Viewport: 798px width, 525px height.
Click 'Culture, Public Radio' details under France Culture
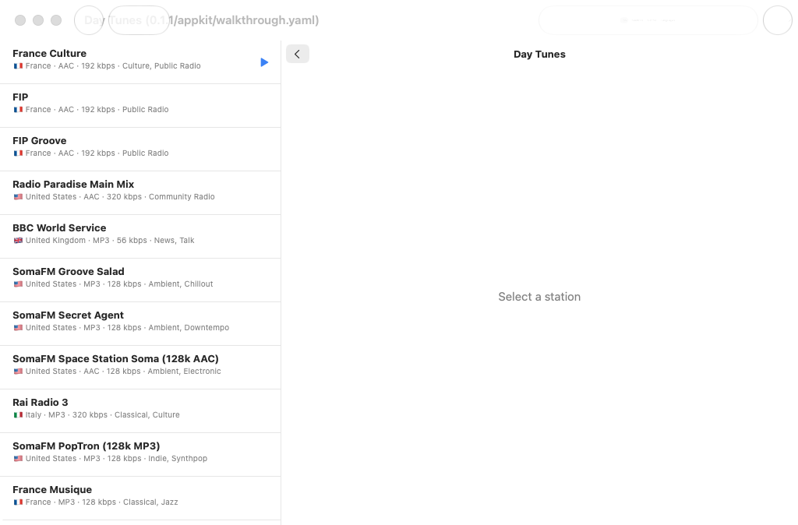click(x=161, y=66)
